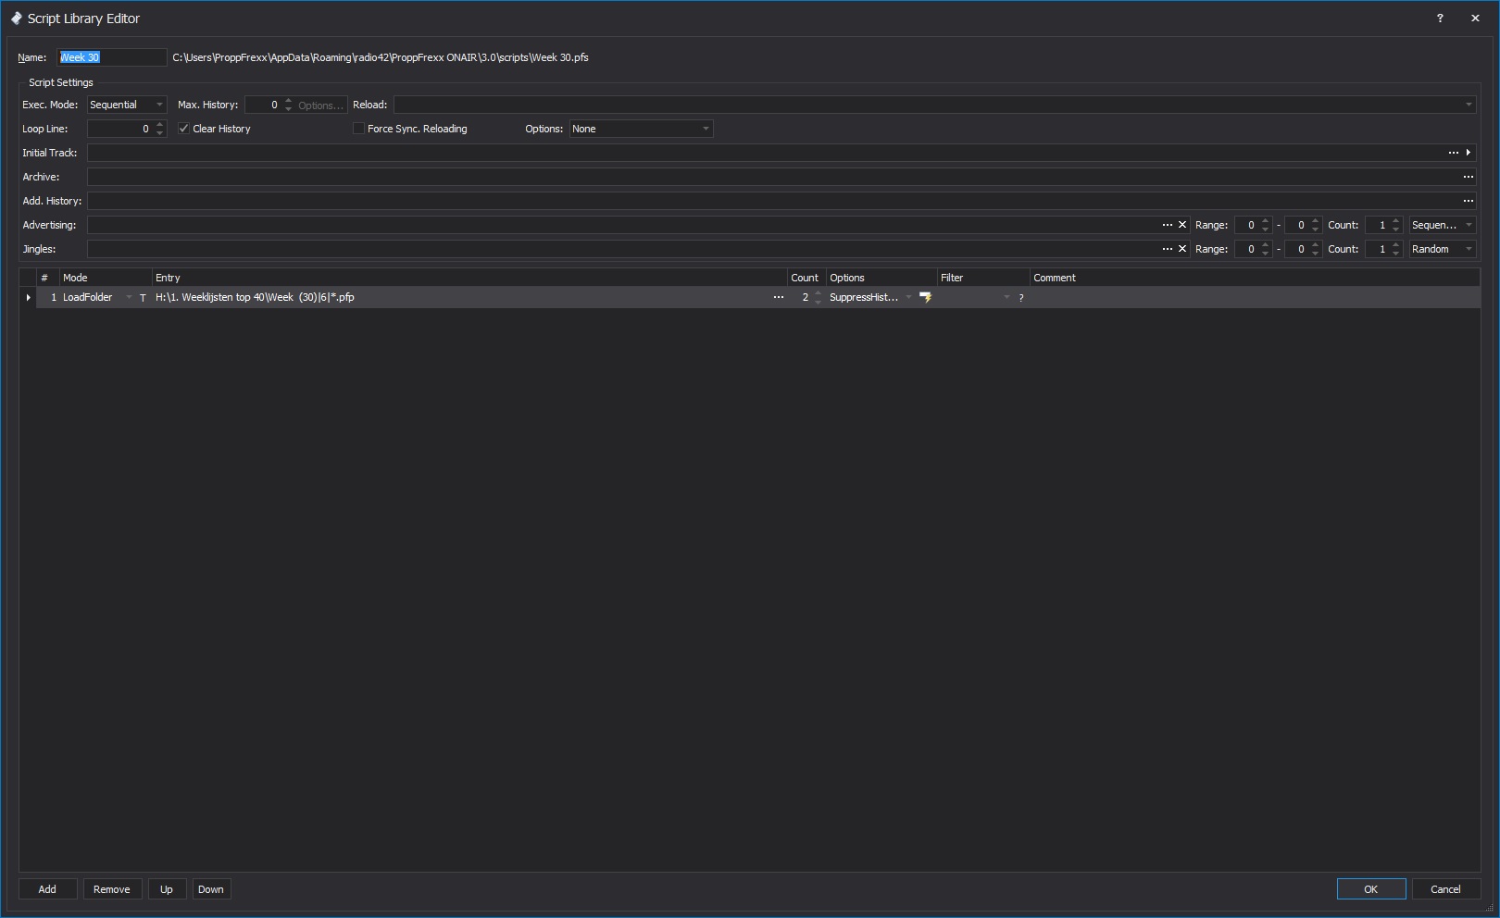
Task: Open the Jingles Random mode dropdown
Action: [1468, 249]
